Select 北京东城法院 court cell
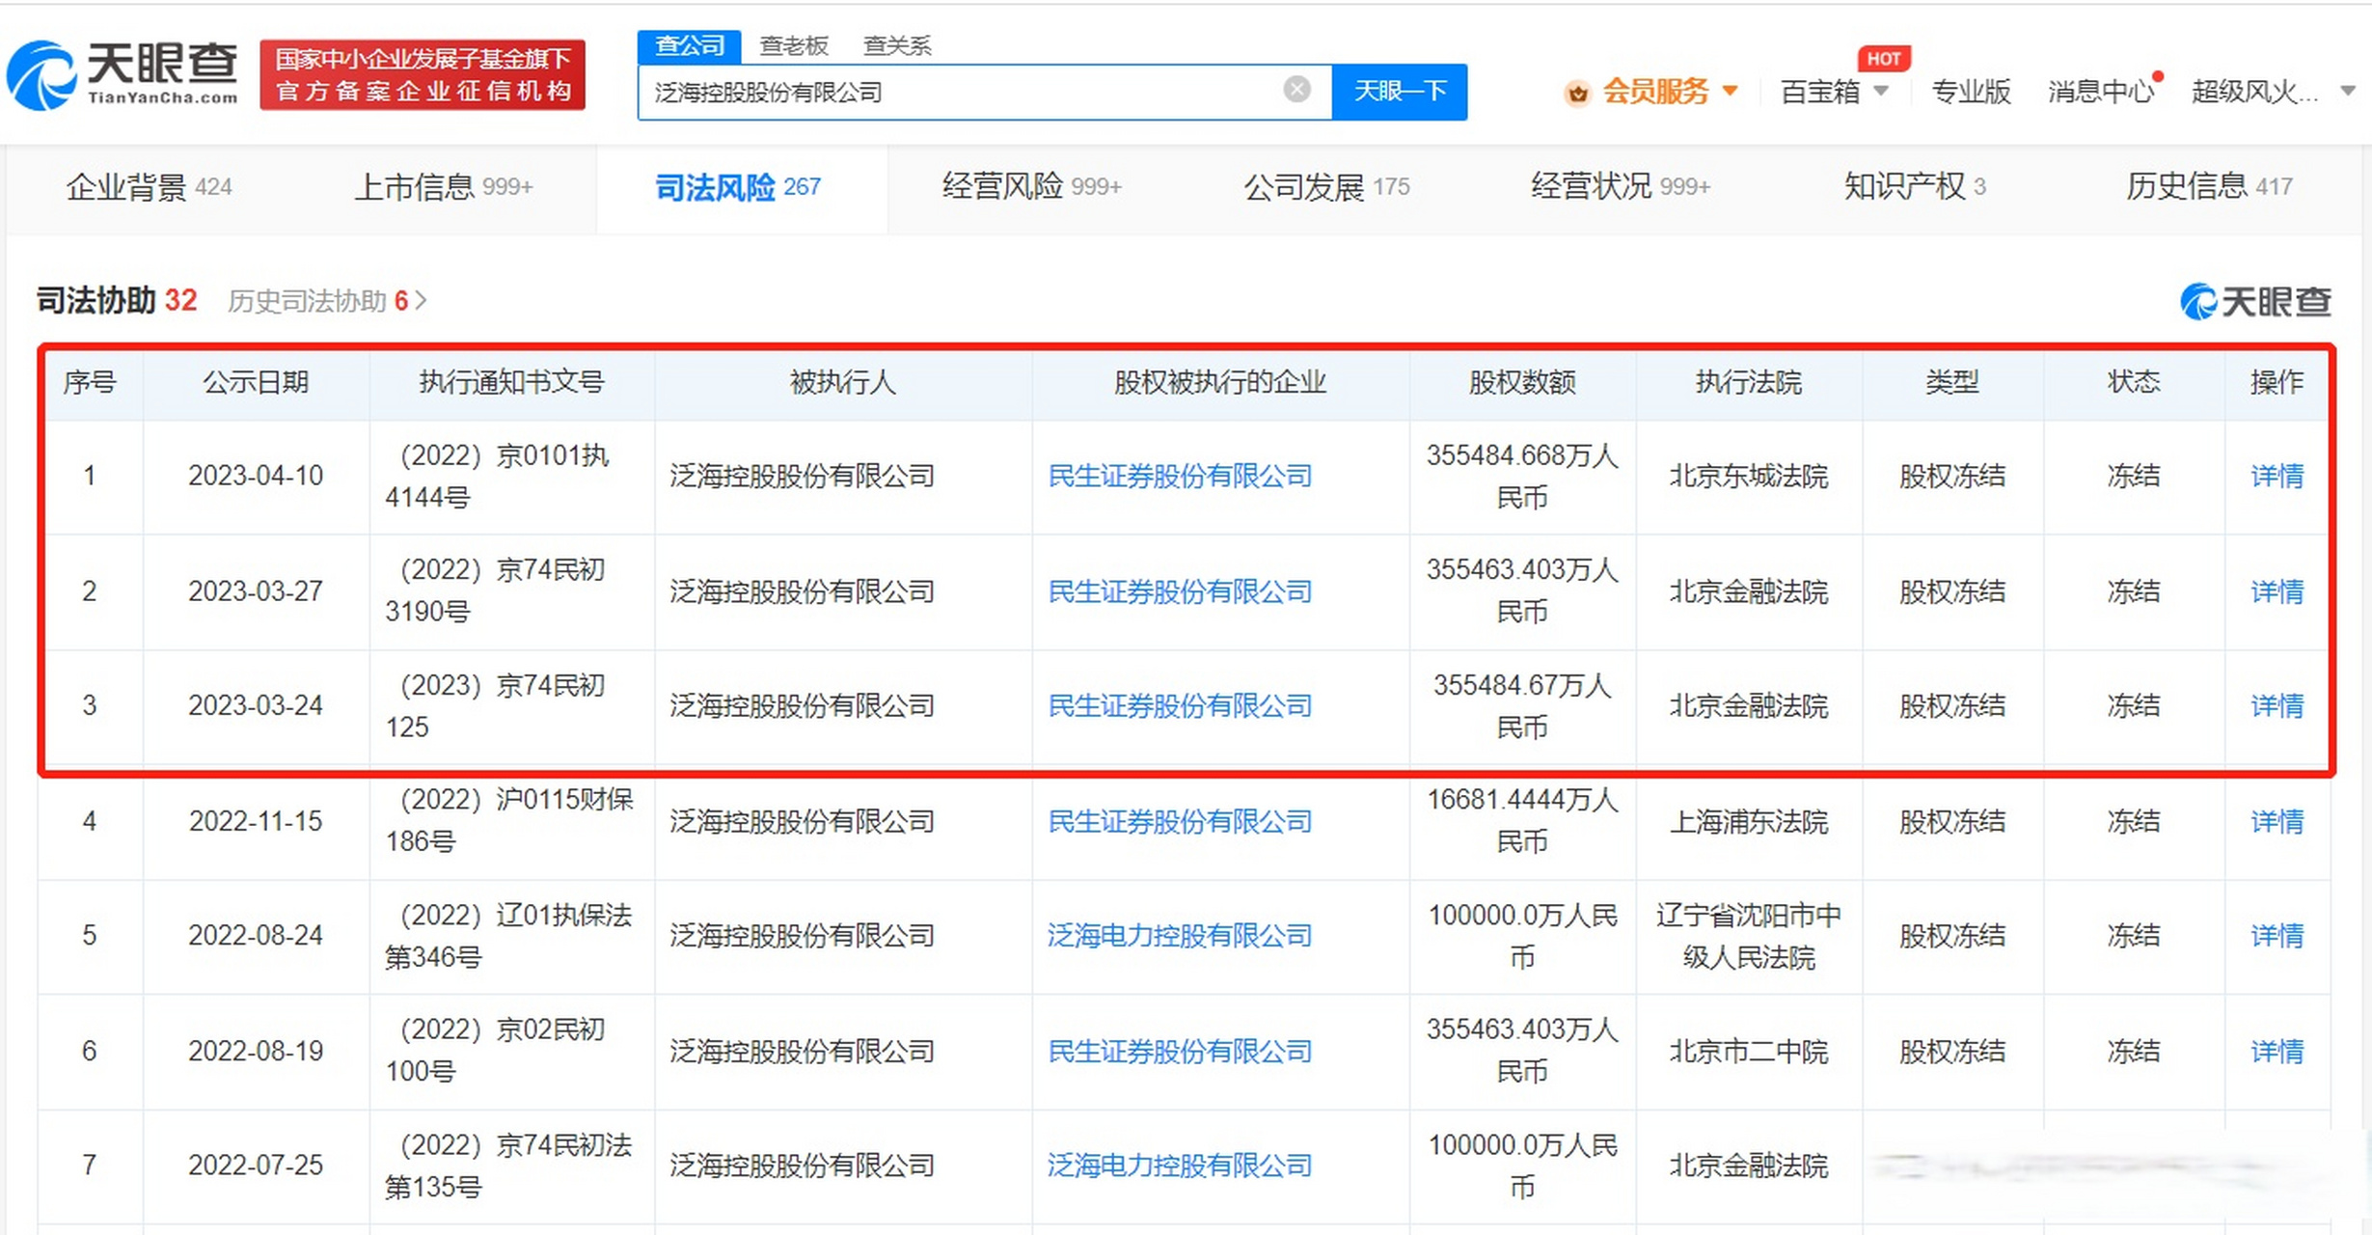The image size is (2372, 1235). coord(1749,476)
